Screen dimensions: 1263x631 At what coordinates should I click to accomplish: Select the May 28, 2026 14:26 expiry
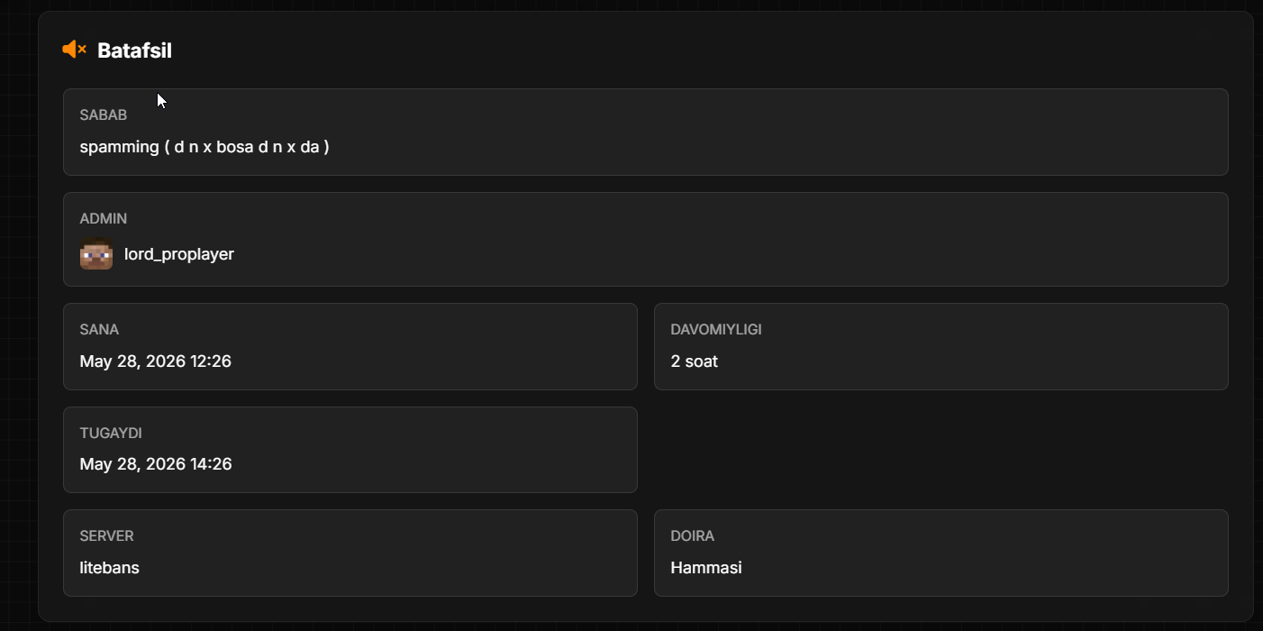click(156, 464)
